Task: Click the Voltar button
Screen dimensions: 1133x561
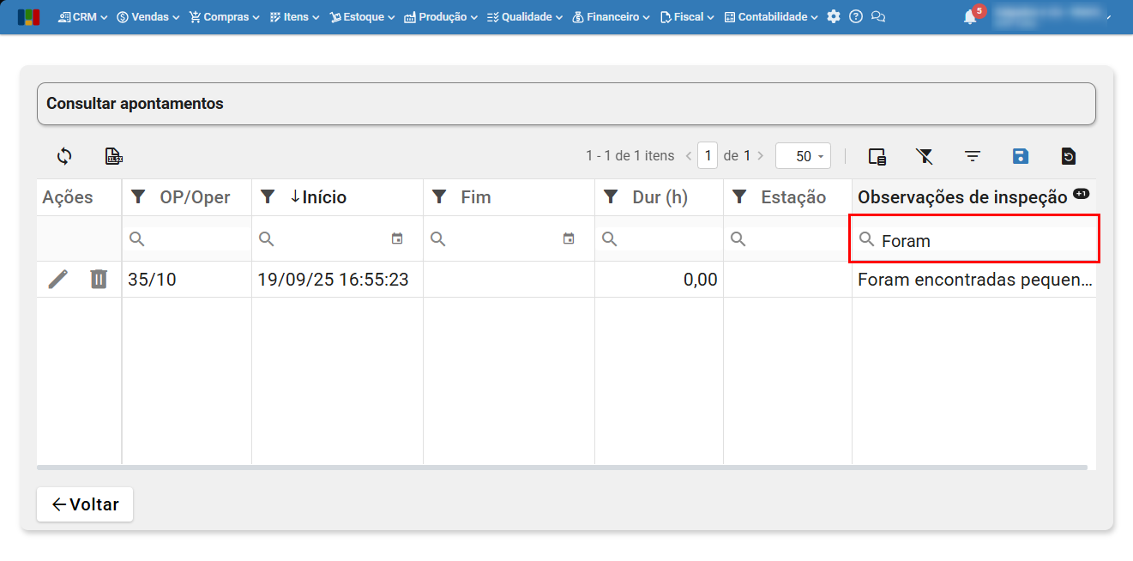Action: [x=85, y=504]
